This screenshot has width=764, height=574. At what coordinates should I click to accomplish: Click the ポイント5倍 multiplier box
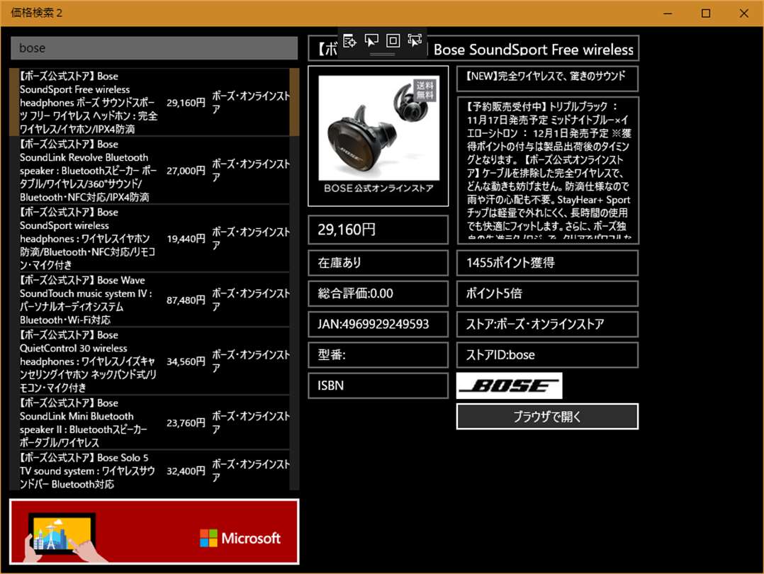pos(547,293)
